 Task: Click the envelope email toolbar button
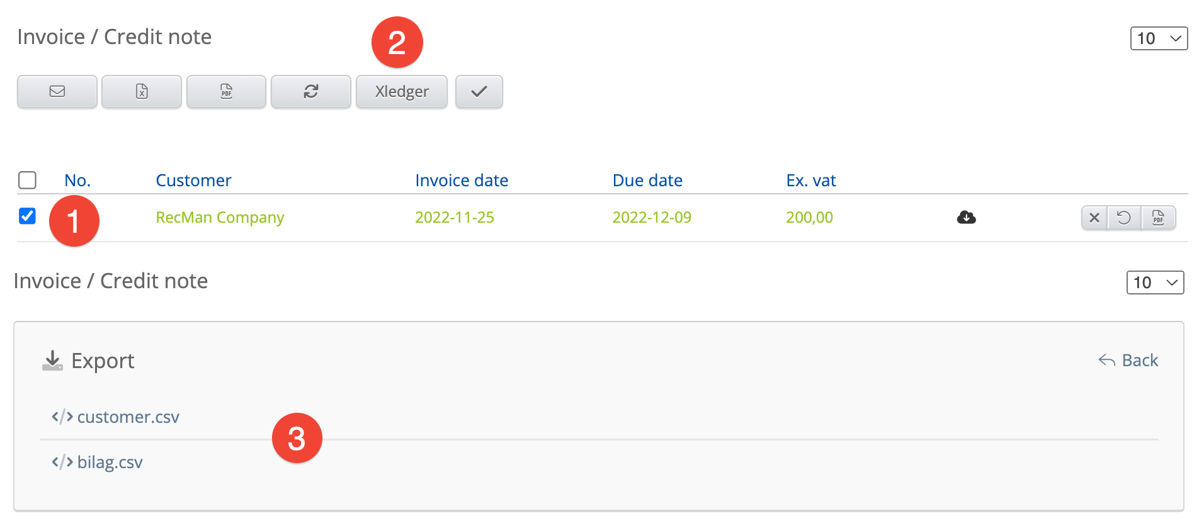[57, 92]
